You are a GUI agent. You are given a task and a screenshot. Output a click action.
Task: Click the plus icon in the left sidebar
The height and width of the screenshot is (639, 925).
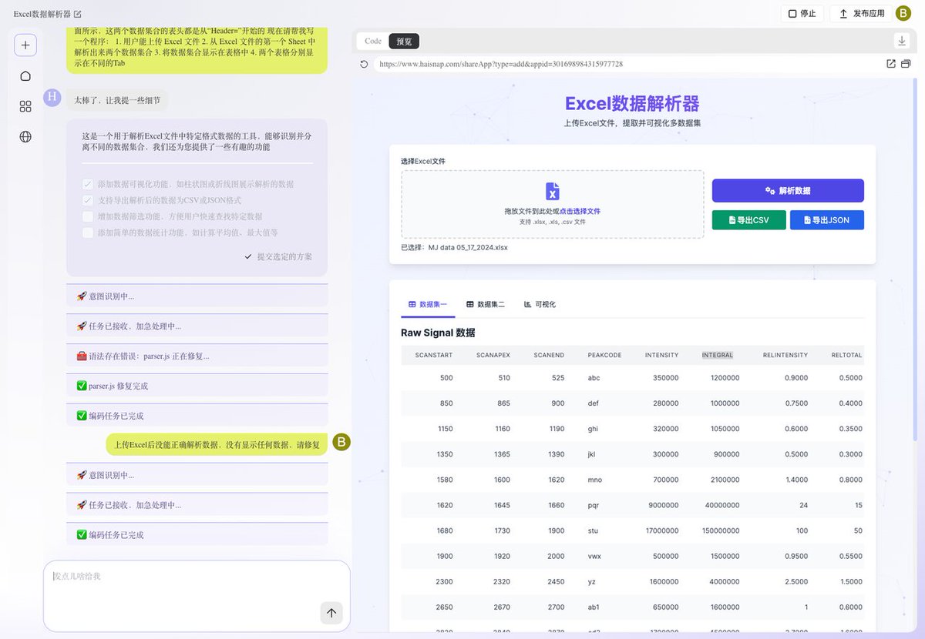tap(25, 45)
